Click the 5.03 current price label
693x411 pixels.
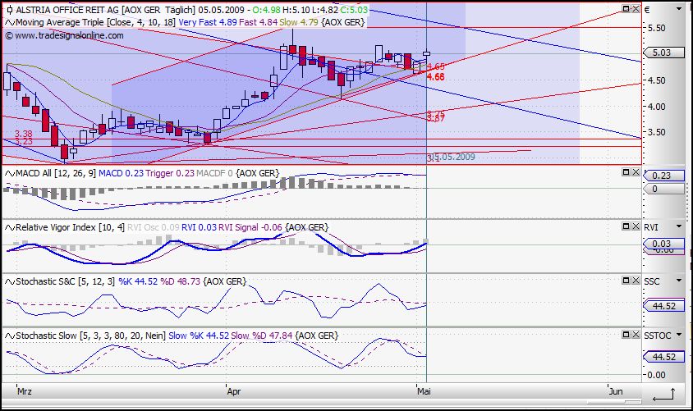[x=663, y=53]
